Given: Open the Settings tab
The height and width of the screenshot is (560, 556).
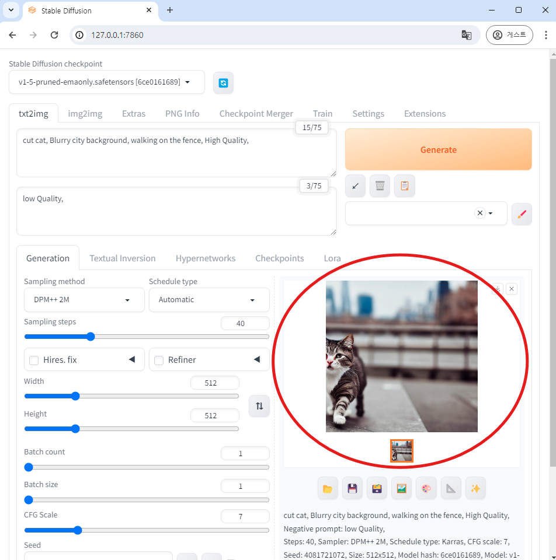Looking at the screenshot, I should pyautogui.click(x=369, y=114).
